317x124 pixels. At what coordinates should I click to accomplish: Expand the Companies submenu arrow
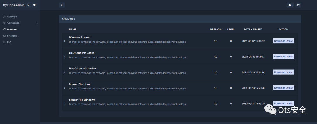(x=37, y=23)
